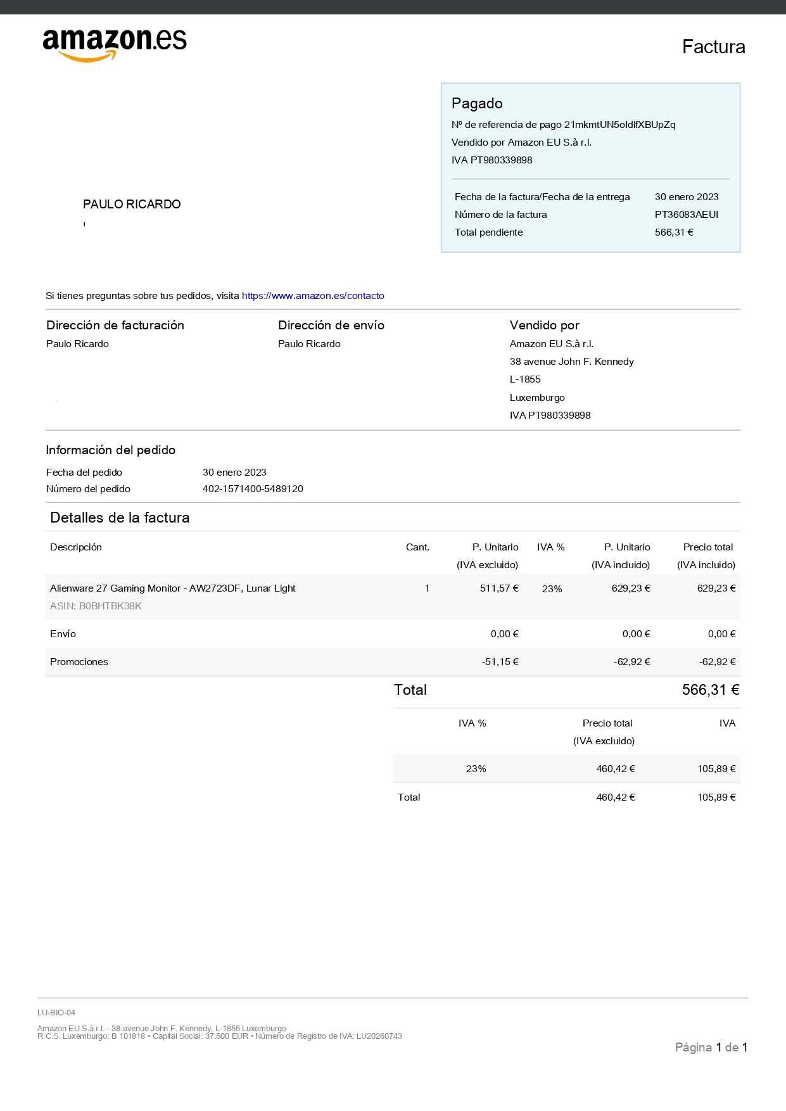Click the 'Factura' heading text

pos(713,47)
